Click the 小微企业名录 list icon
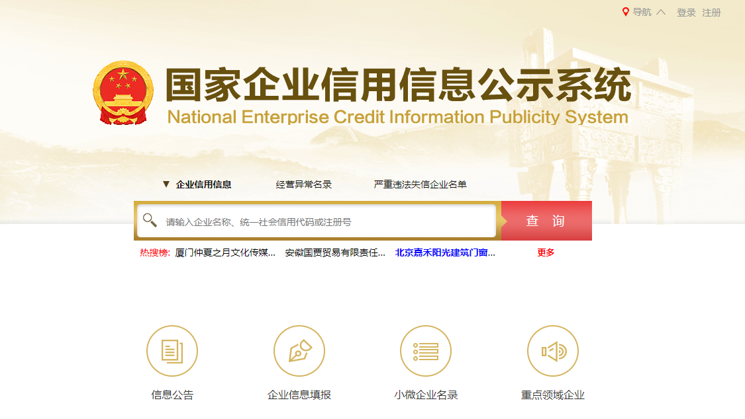 pos(426,351)
